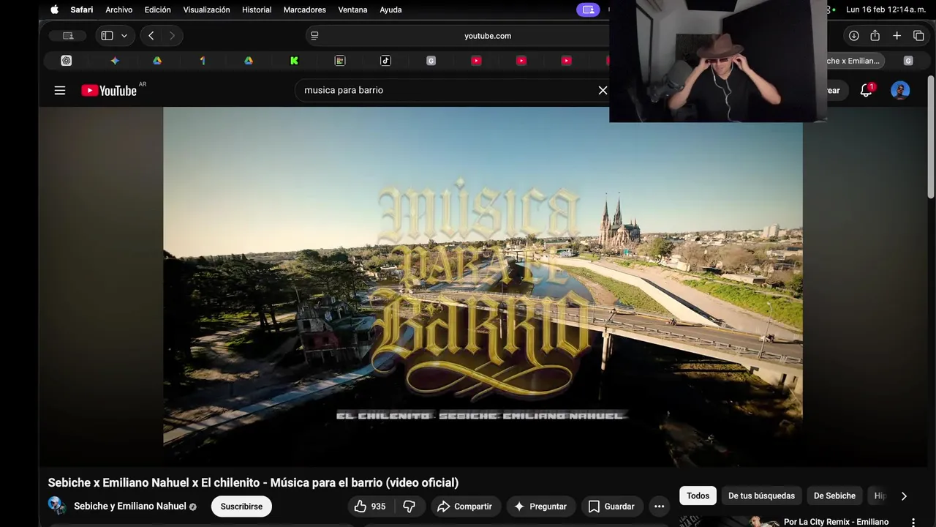
Task: Show more filter chips with right arrow
Action: [x=904, y=496]
